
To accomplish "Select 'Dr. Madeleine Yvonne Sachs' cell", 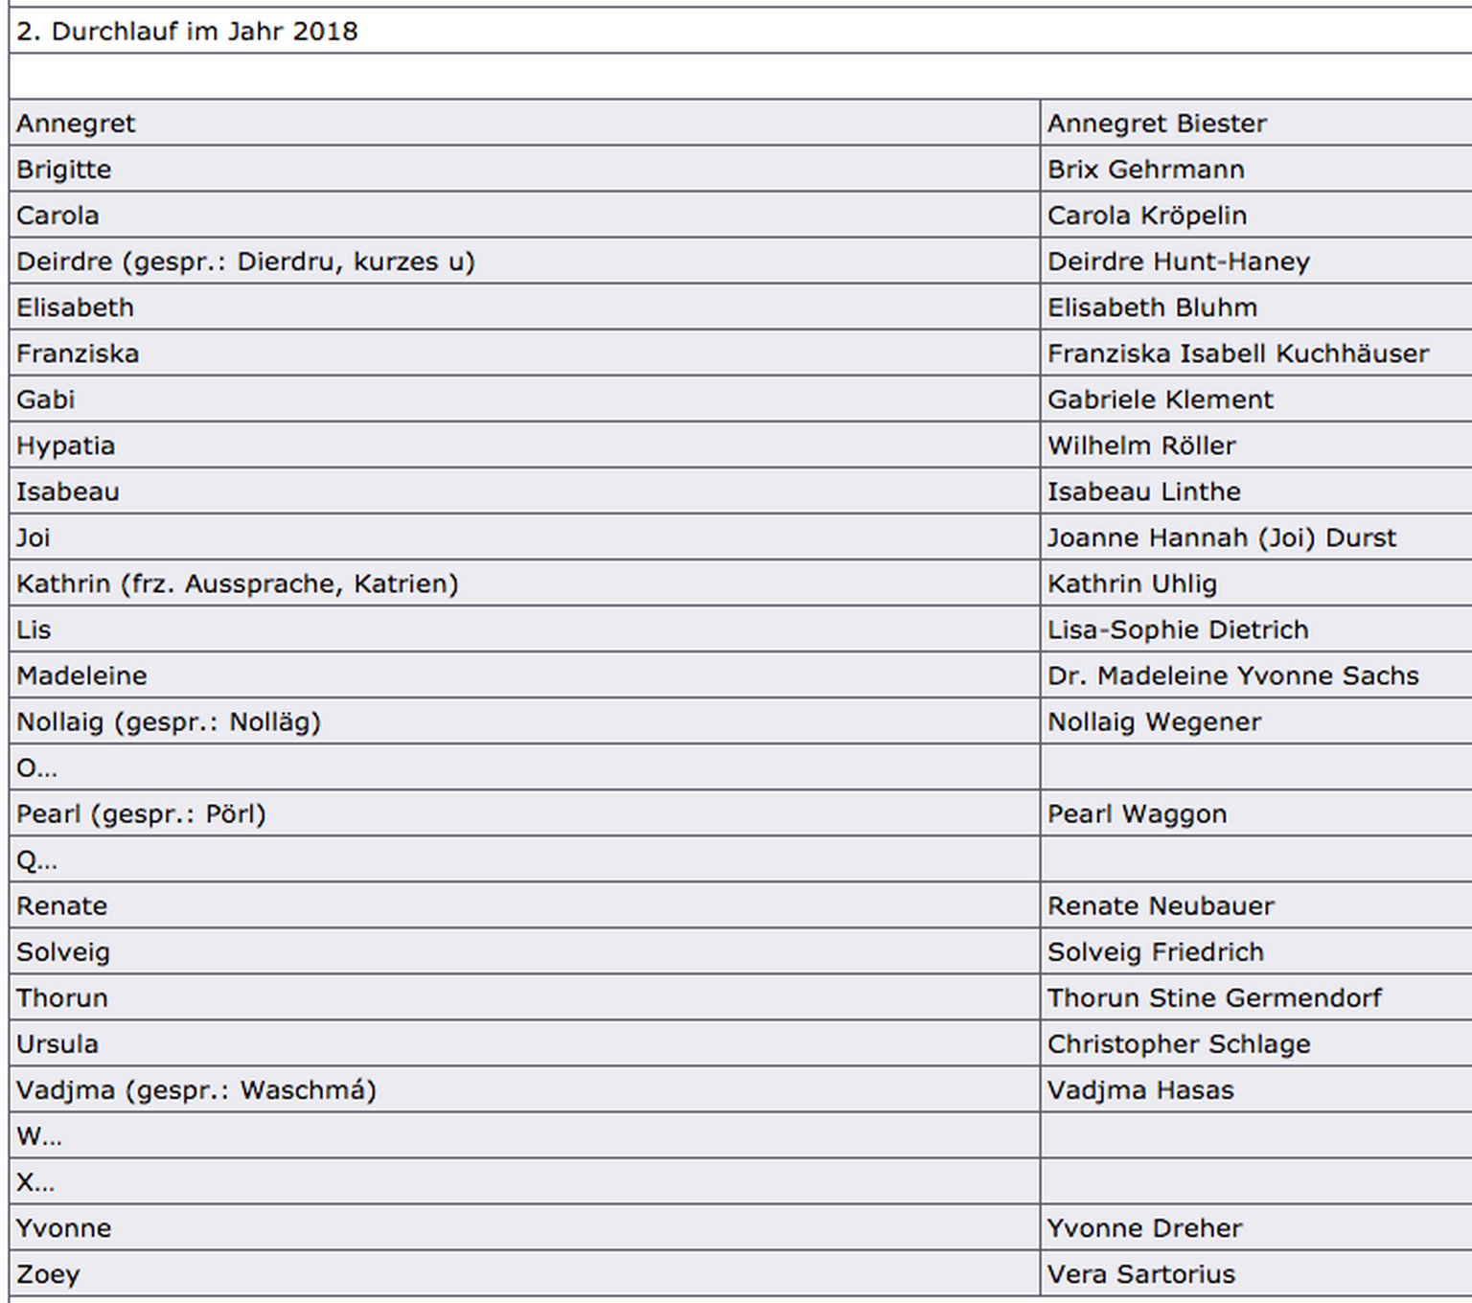I will 1232,675.
